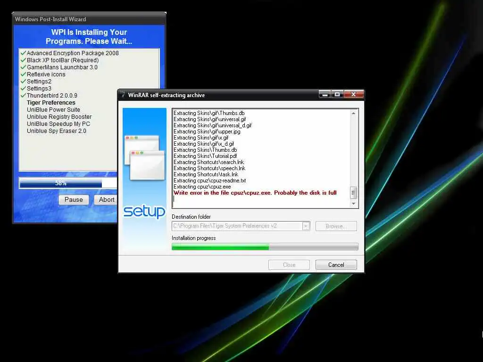Click the Browse... button
The width and height of the screenshot is (483, 362).
[x=336, y=226]
